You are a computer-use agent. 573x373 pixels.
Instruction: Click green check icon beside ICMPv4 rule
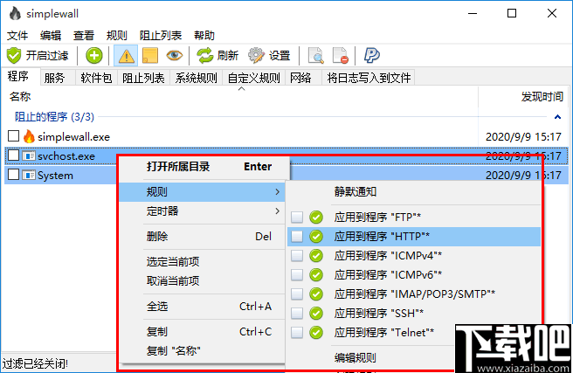(316, 255)
